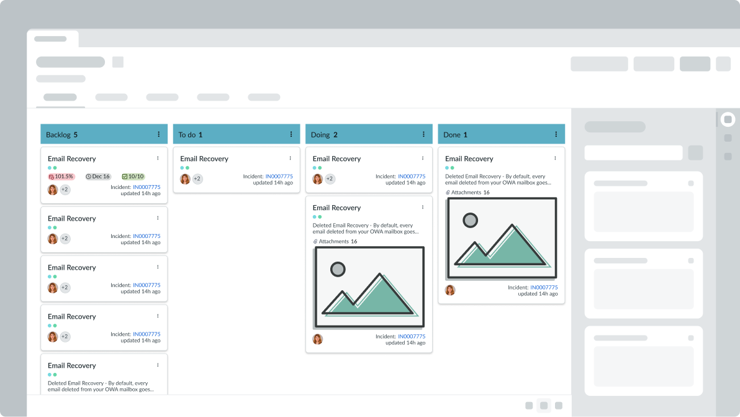The image size is (740, 417).
Task: Click the Attachments 16 label on the Done card
Action: (467, 193)
